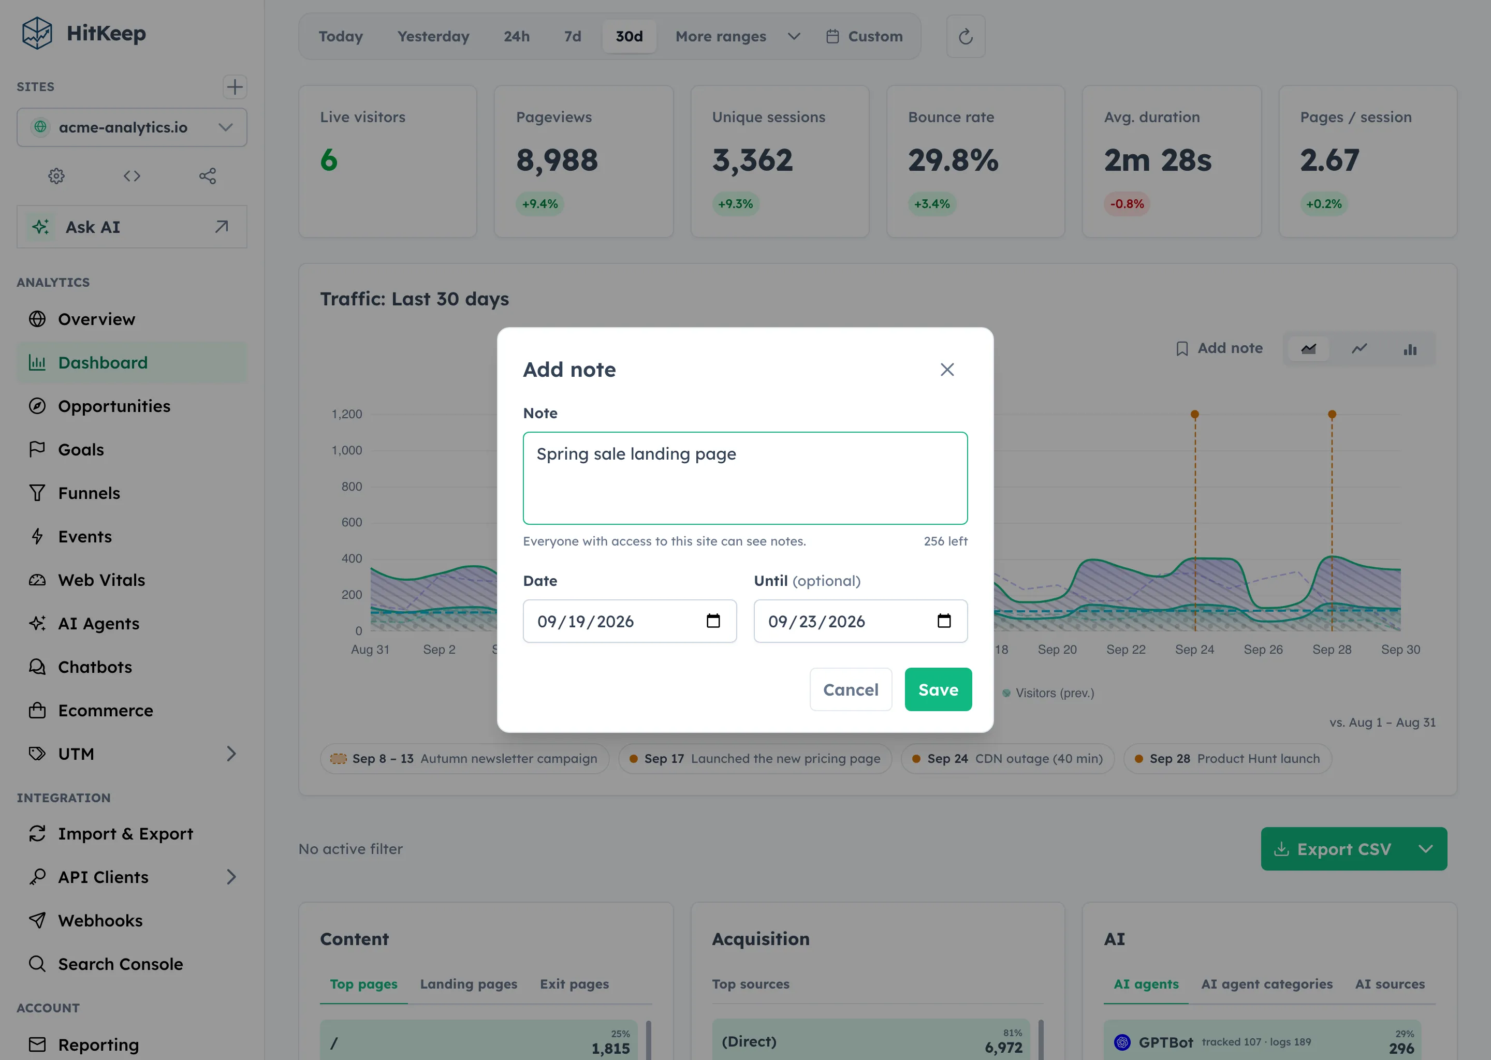Close the Add note dialog
1491x1060 pixels.
947,370
